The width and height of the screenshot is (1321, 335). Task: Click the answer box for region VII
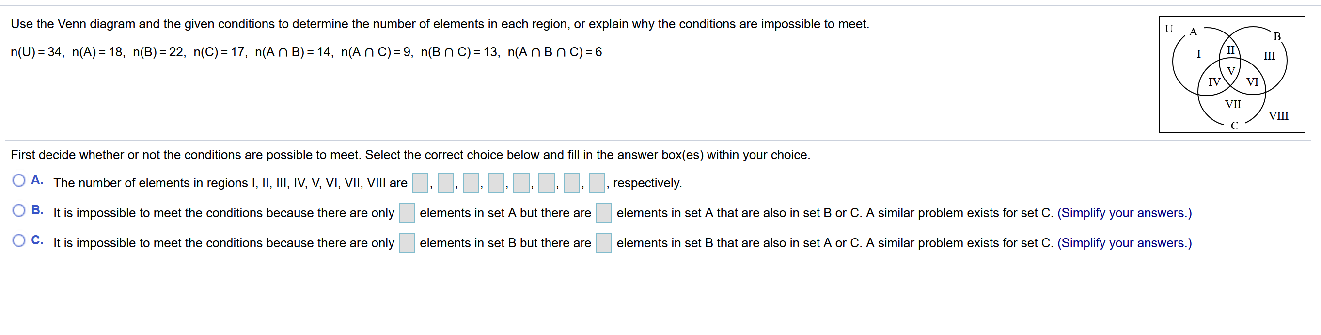571,183
